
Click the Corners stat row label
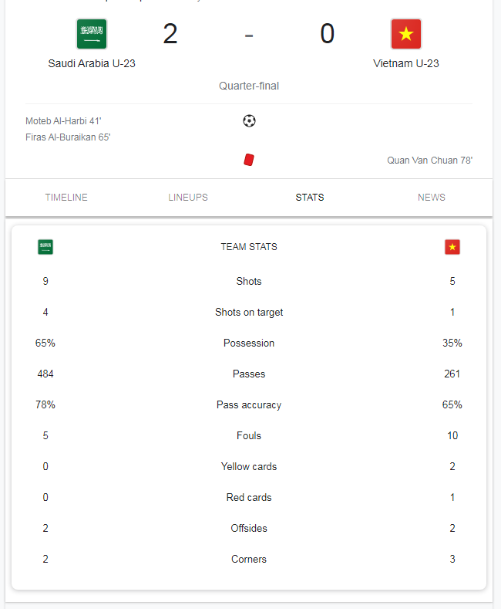pyautogui.click(x=249, y=560)
